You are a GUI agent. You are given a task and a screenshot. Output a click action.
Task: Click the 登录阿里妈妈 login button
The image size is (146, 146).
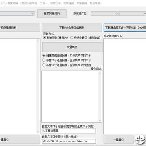click(x=52, y=13)
